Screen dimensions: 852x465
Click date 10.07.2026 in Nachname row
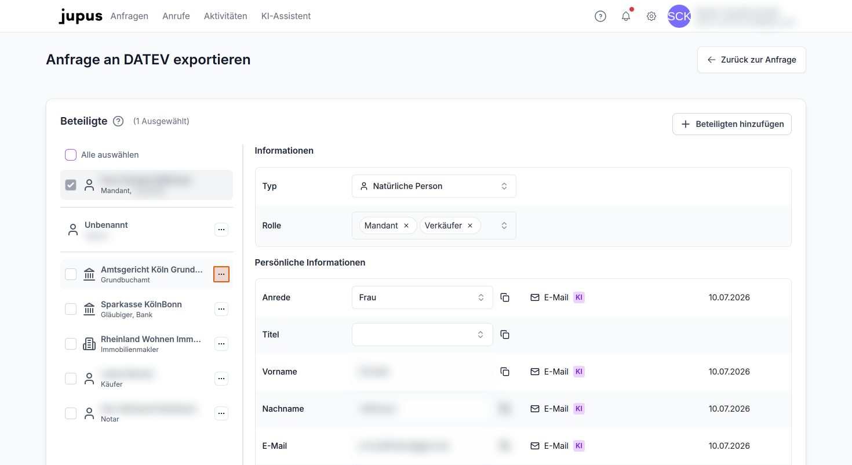(729, 409)
